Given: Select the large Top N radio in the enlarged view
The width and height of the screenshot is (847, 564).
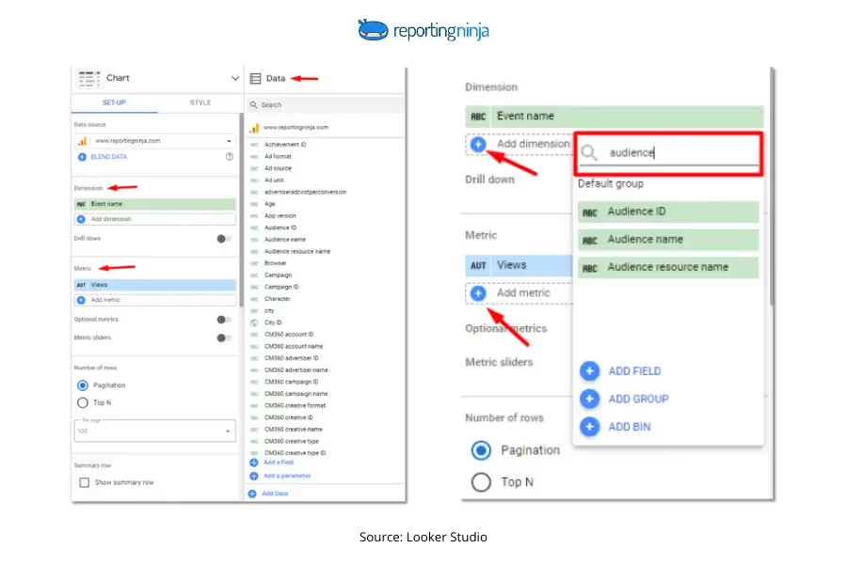Looking at the screenshot, I should [x=481, y=482].
